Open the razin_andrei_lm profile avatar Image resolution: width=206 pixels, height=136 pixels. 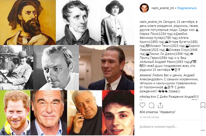tap(144, 8)
